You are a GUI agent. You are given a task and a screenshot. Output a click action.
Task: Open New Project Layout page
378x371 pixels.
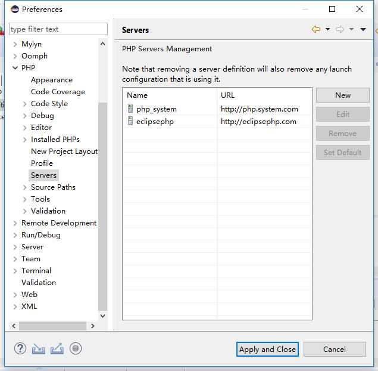click(64, 152)
